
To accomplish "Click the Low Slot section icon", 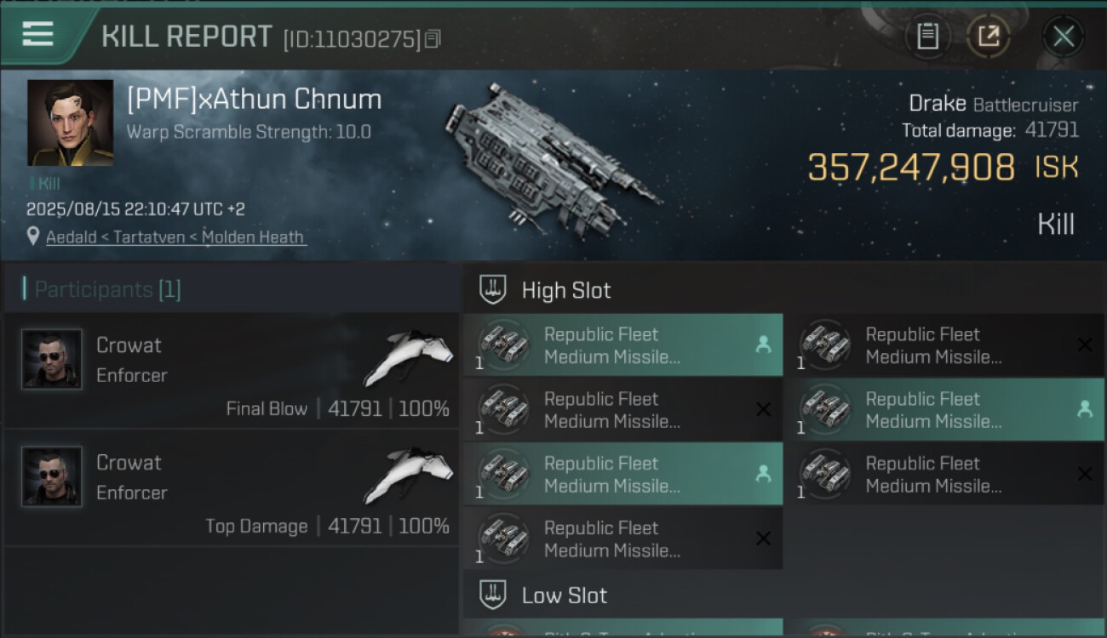I will (493, 595).
